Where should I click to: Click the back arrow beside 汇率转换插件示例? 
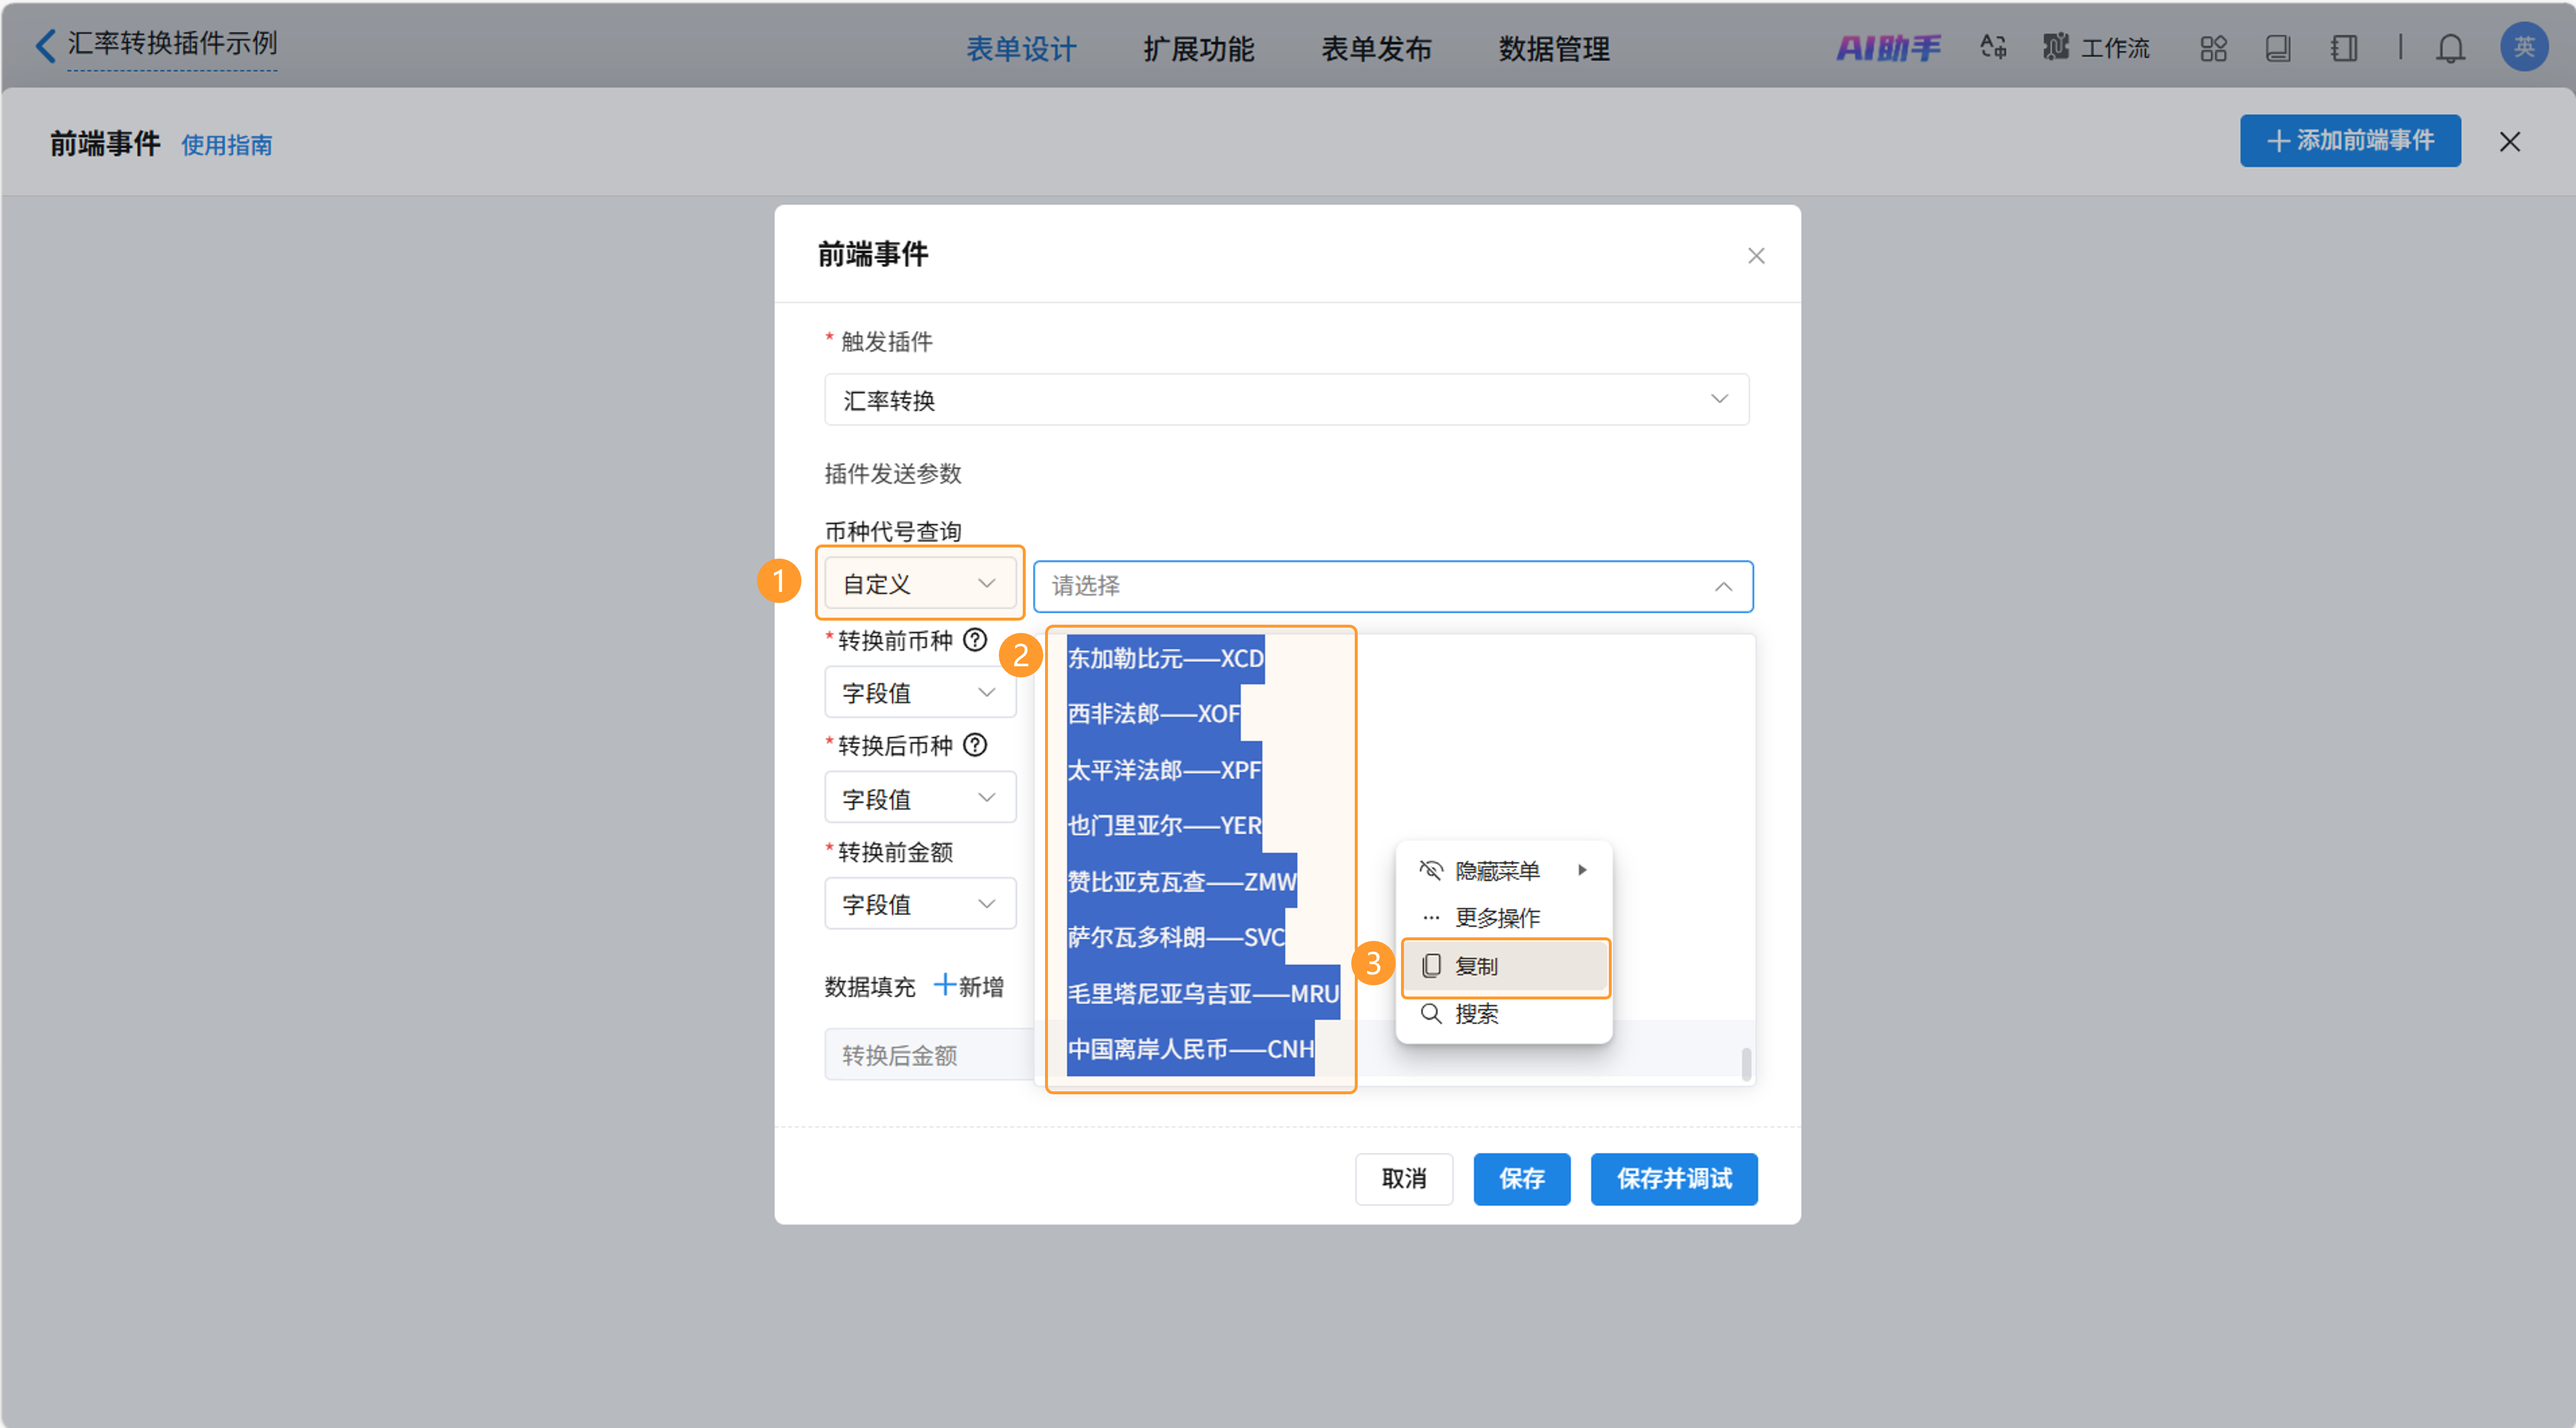pos(45,45)
